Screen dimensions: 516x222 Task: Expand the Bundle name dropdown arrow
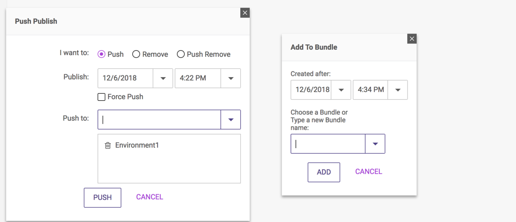[x=375, y=144]
